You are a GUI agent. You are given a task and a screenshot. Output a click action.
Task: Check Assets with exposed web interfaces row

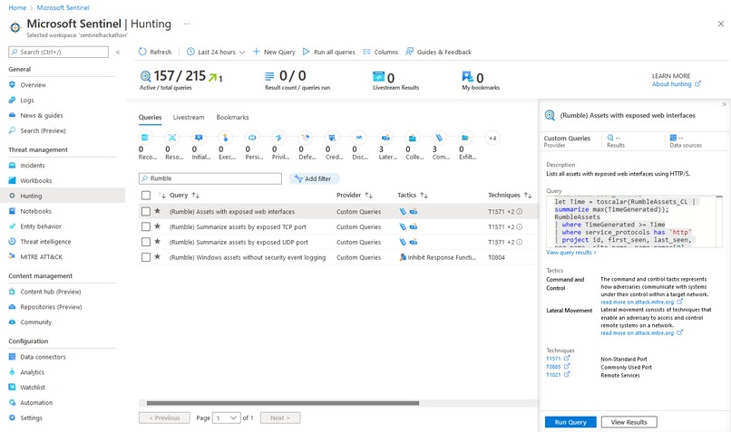click(146, 211)
